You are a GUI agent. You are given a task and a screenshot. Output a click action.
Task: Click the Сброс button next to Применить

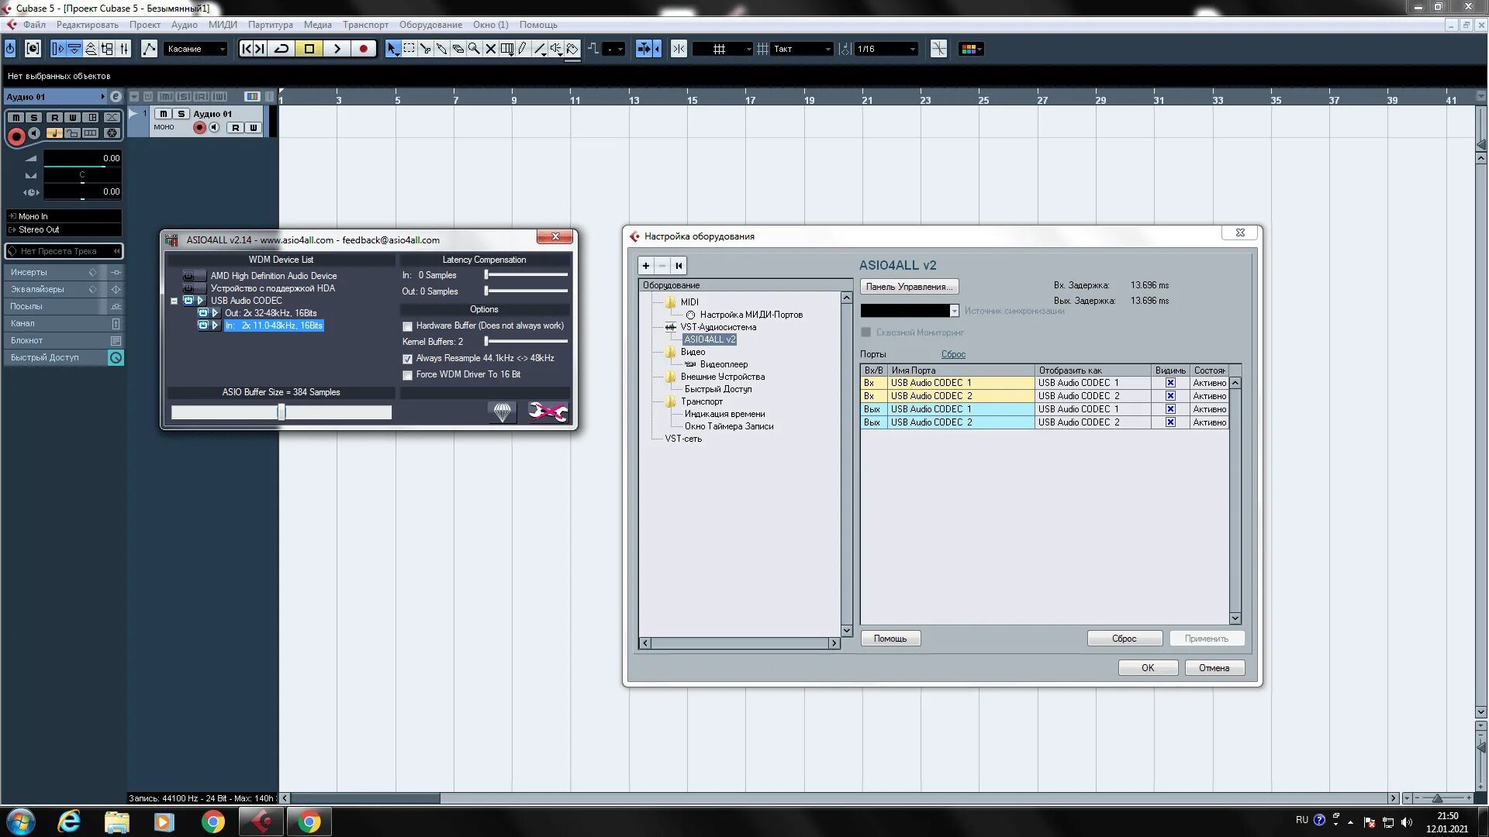point(1125,639)
